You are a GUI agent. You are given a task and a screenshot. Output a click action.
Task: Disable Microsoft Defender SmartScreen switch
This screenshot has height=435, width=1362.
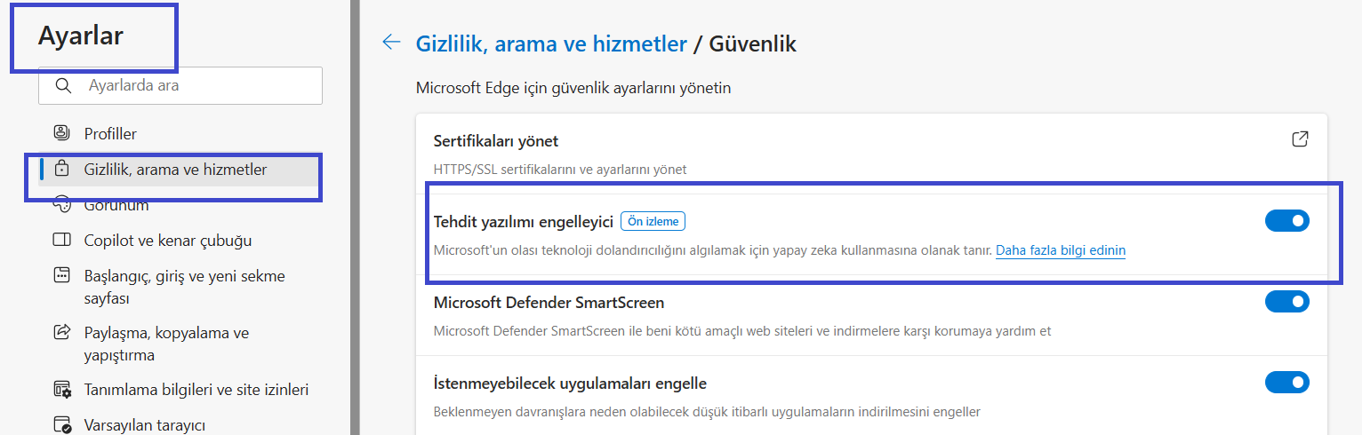[1287, 302]
